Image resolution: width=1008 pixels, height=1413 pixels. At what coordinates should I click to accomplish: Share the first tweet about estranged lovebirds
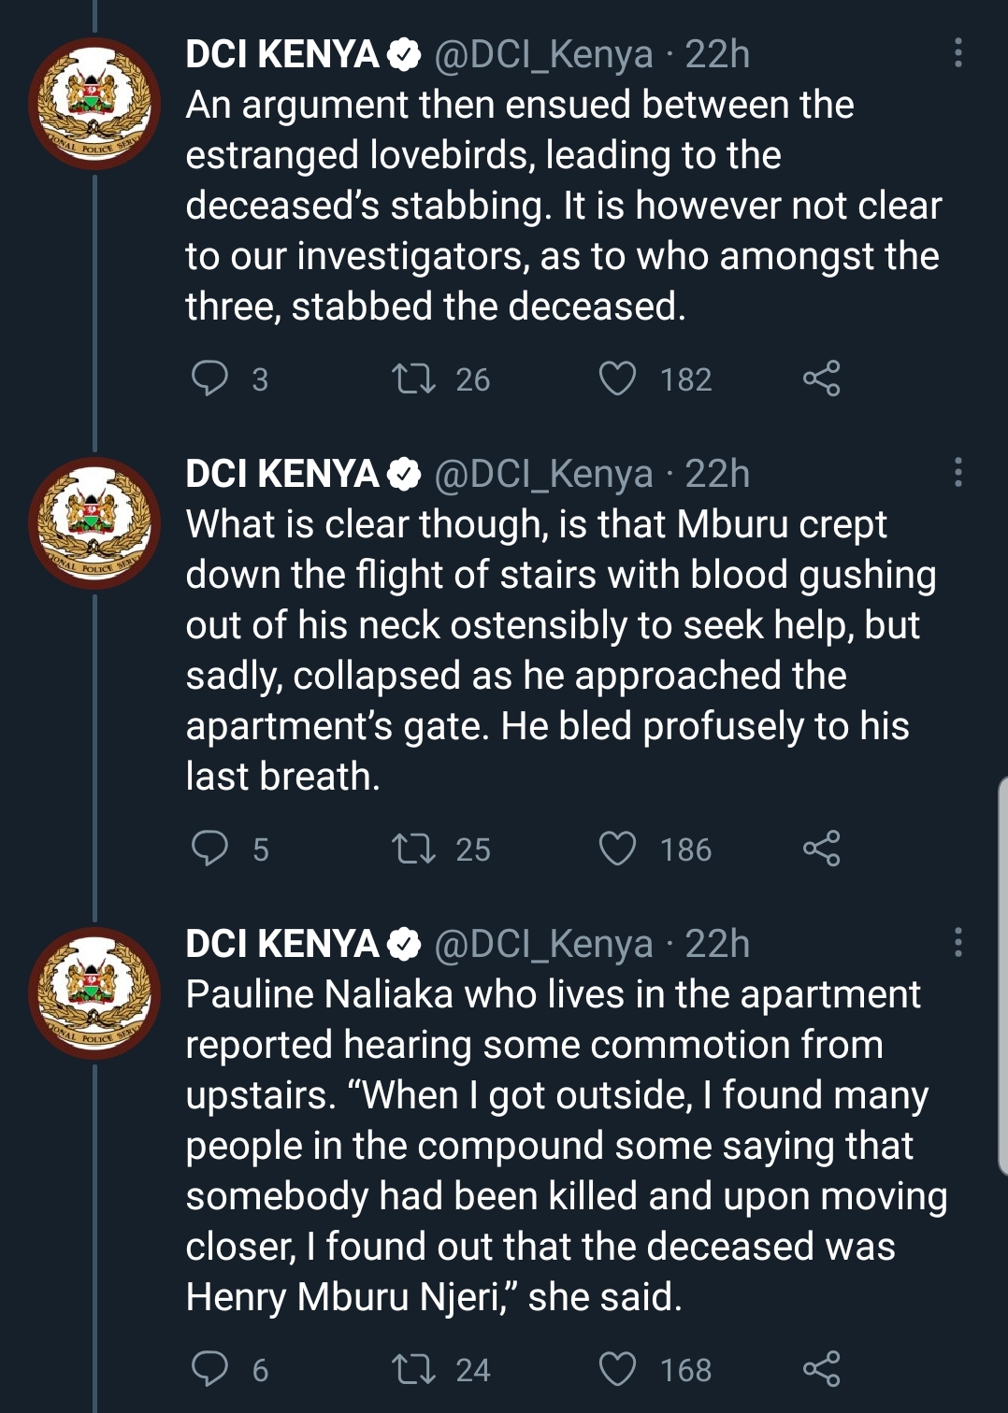point(822,378)
